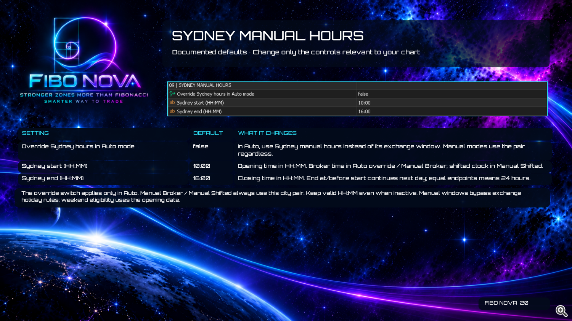Viewport: 572px width, 321px height.
Task: Click the Fibo Nova spiral logo
Action: [x=84, y=45]
